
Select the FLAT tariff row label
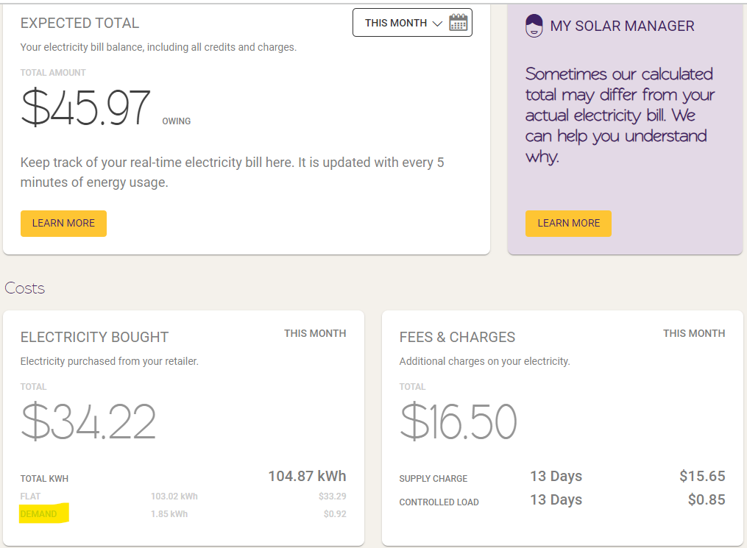pos(30,496)
